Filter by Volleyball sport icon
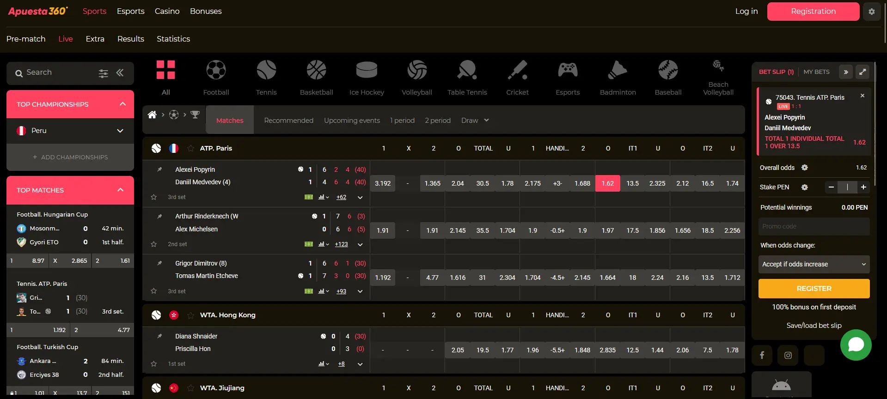This screenshot has width=887, height=399. coord(417,70)
